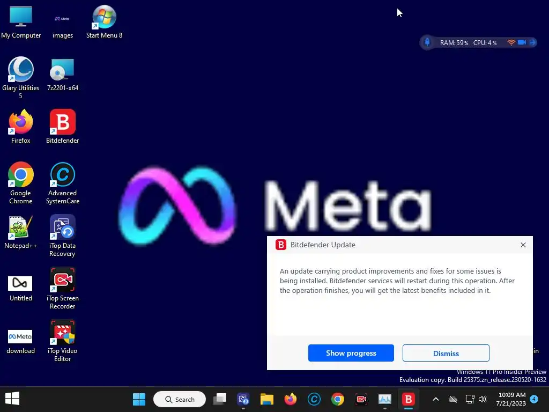Screen dimensions: 549x412
Task: Open the notification center badge
Action: [x=534, y=399]
